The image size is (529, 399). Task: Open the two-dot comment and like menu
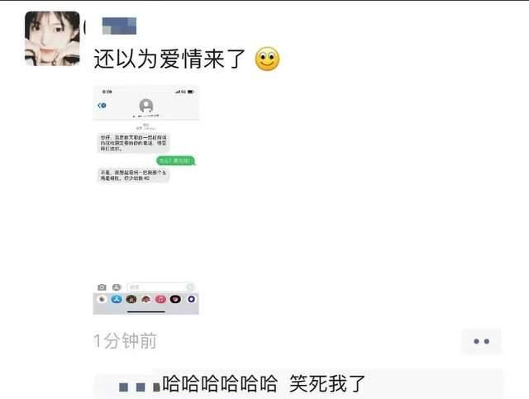[x=481, y=341]
